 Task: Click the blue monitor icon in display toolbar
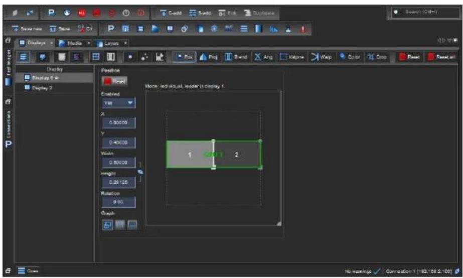[x=43, y=57]
